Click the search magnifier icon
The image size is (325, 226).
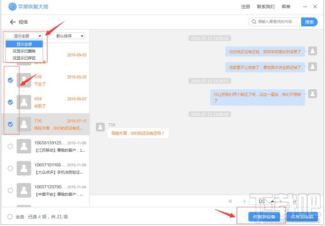(x=254, y=22)
